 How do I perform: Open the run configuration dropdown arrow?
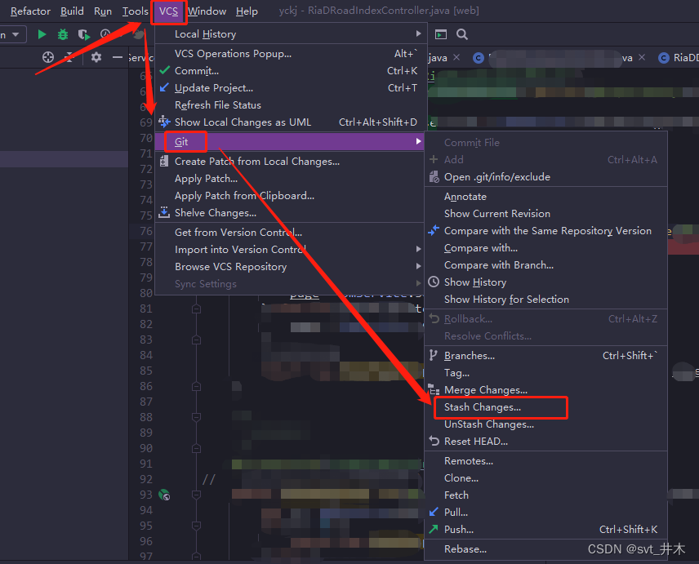16,34
